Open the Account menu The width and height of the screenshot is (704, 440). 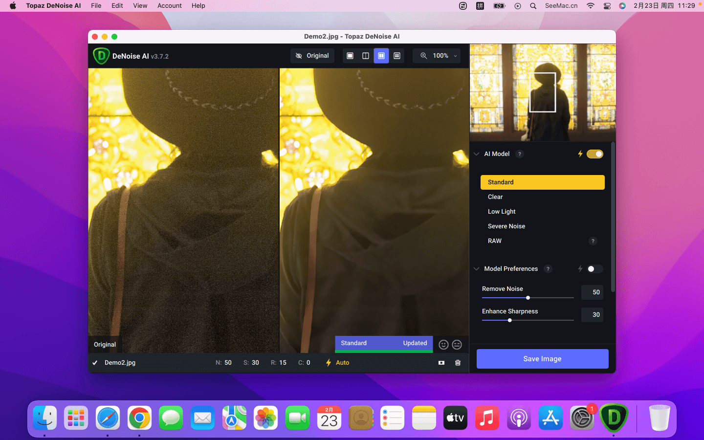point(169,6)
